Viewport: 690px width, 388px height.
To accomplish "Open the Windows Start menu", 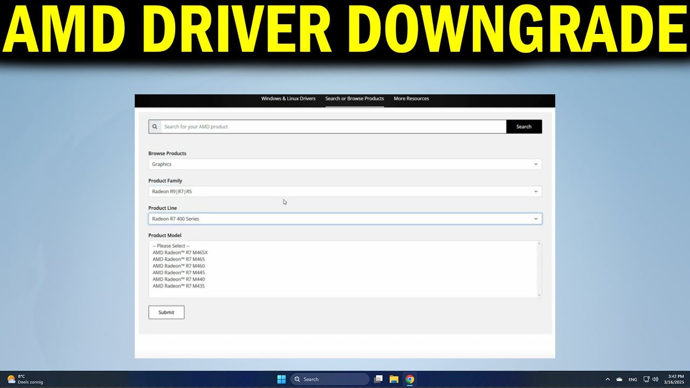I will pos(281,379).
